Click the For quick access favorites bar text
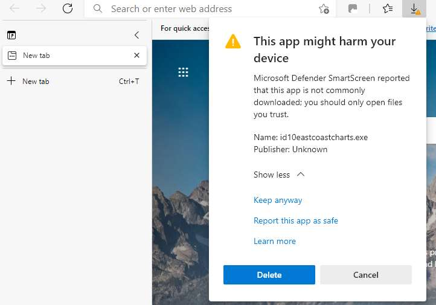The height and width of the screenshot is (305, 436). click(185, 28)
